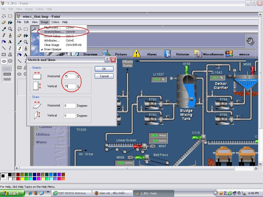Choose the Polygon tool in the outermost left toolbox
The image size is (263, 197).
click(10, 54)
